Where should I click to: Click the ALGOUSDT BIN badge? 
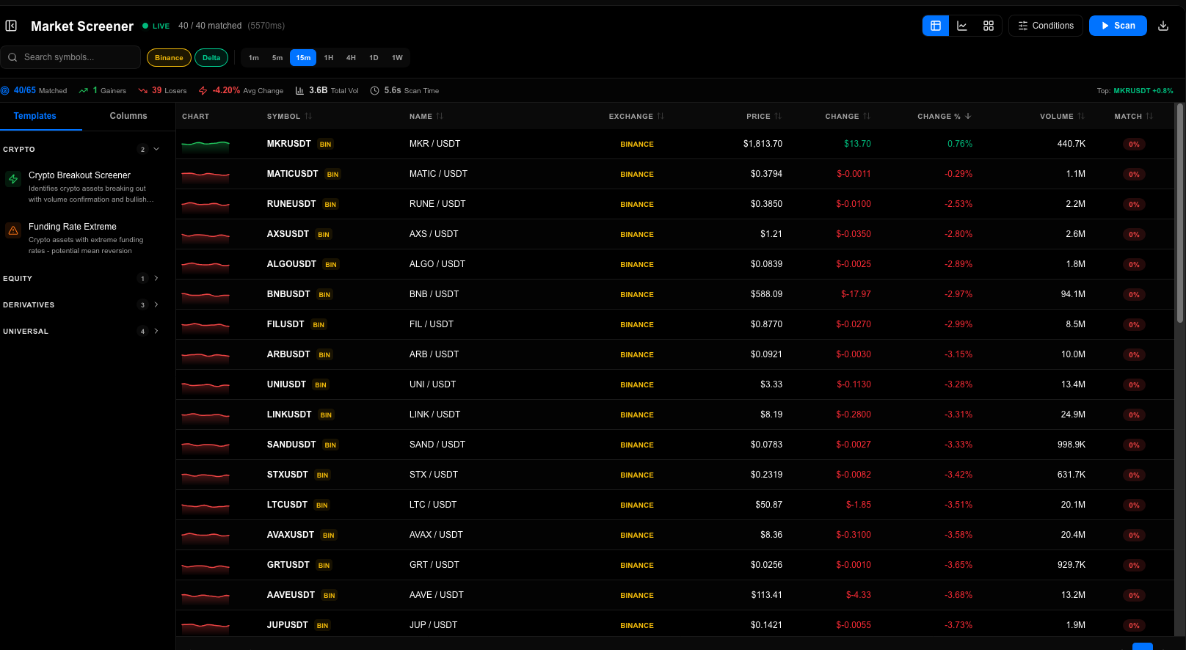click(x=331, y=265)
